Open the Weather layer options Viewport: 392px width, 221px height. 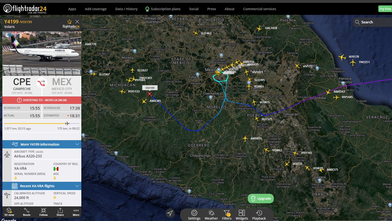point(211,215)
